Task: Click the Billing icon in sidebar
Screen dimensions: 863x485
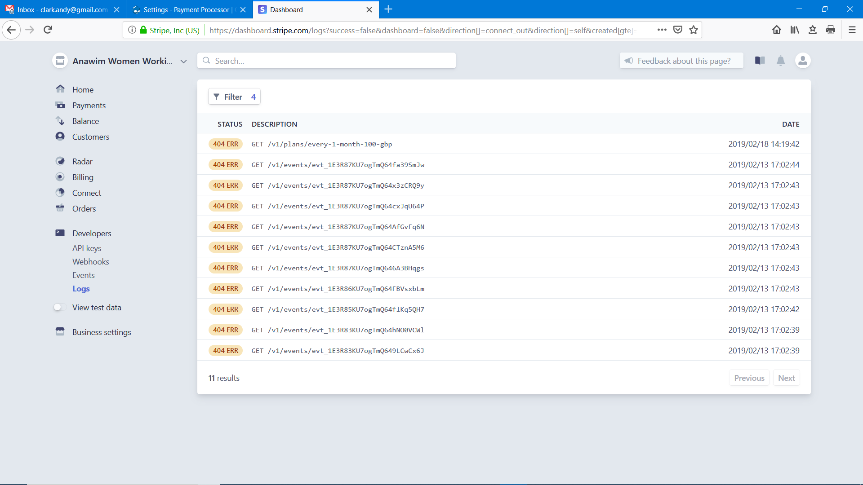Action: tap(59, 176)
